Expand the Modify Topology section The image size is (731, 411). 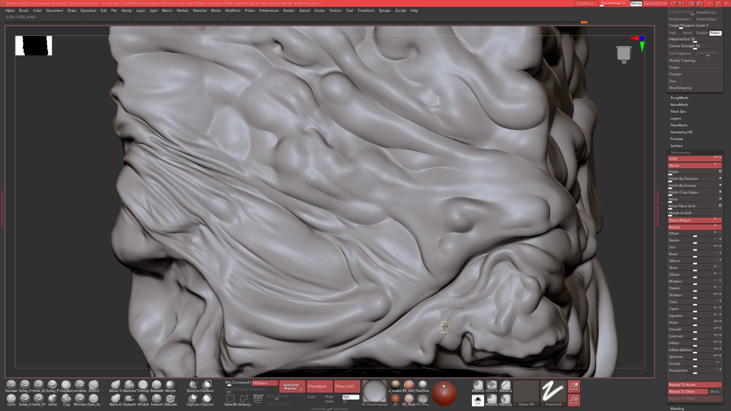pos(682,60)
